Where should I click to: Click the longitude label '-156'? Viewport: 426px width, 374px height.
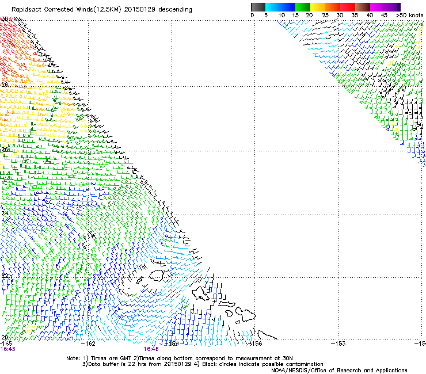point(256,344)
